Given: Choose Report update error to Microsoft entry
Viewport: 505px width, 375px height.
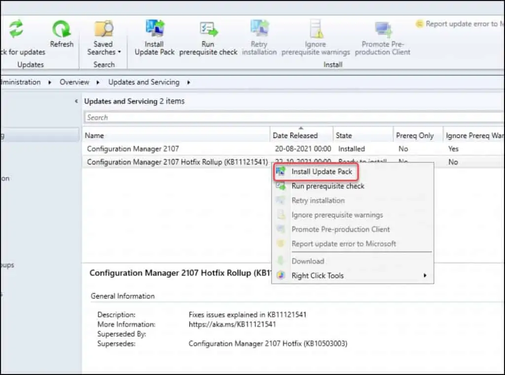Looking at the screenshot, I should pos(344,243).
